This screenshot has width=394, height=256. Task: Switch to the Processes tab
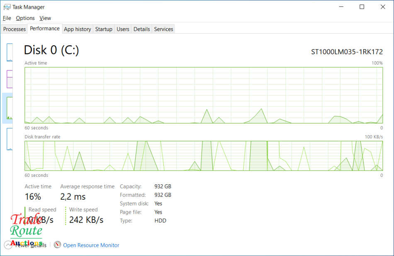pyautogui.click(x=15, y=29)
